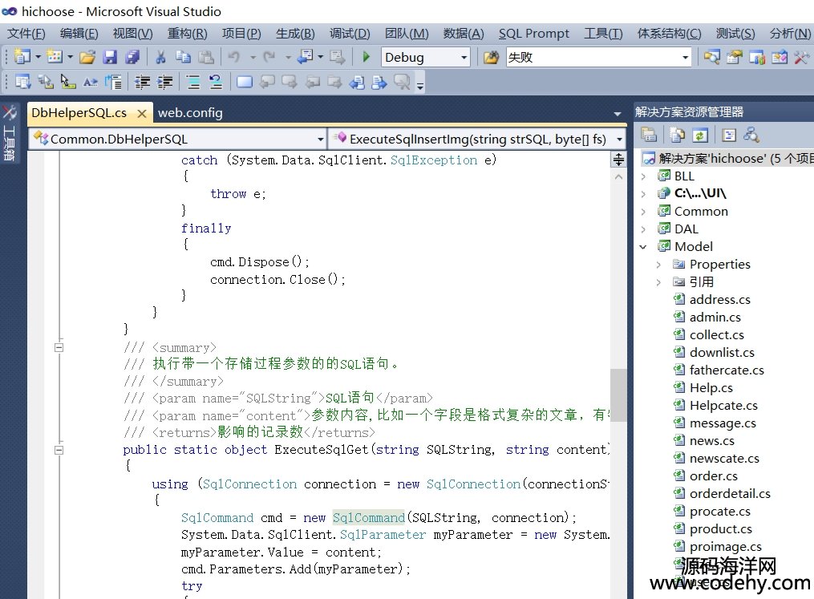The image size is (814, 599).
Task: Click the Add New Item icon
Action: click(54, 57)
